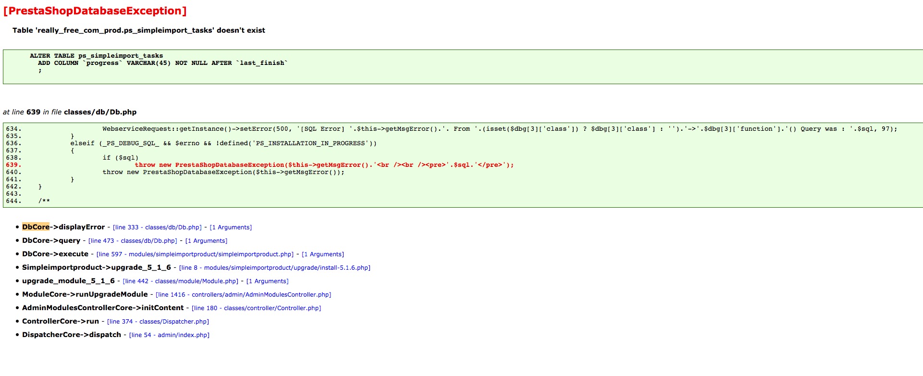Click the upgrade_module_5_1_6 trace entry
Image resolution: width=923 pixels, height=376 pixels.
[68, 281]
